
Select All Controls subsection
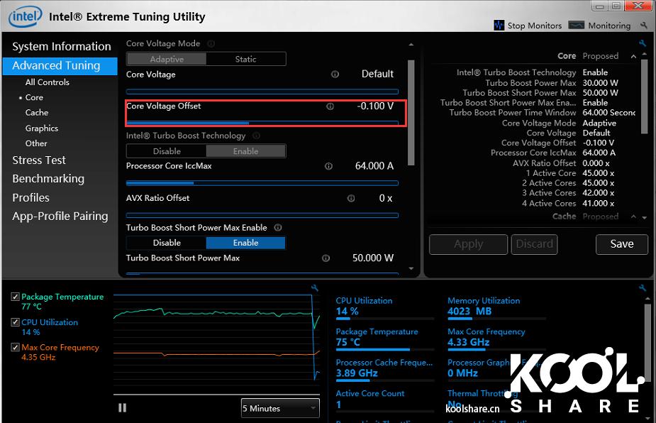point(48,82)
